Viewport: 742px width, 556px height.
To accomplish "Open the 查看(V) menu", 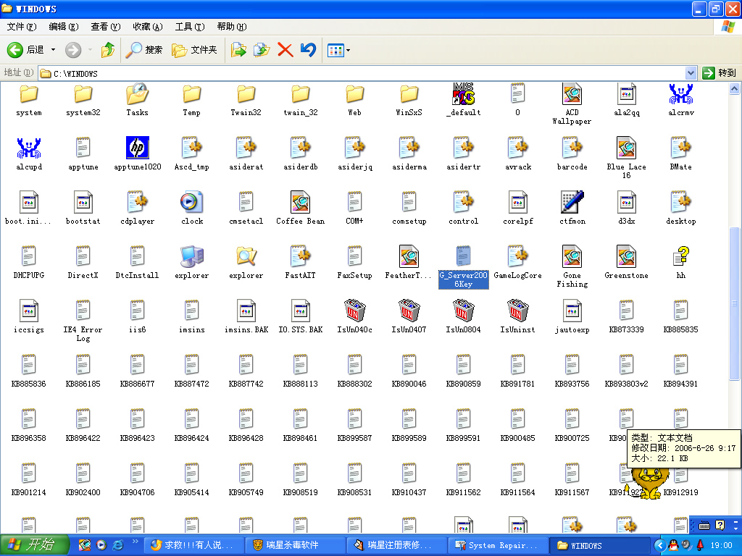I will (x=105, y=27).
